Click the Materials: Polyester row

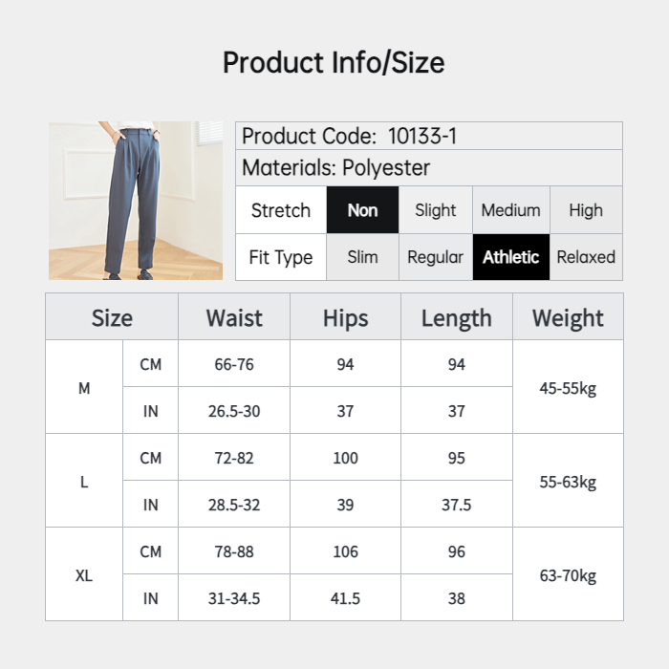(x=428, y=168)
